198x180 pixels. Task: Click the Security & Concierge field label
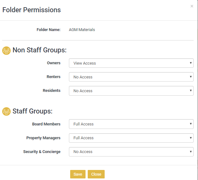[42, 151]
